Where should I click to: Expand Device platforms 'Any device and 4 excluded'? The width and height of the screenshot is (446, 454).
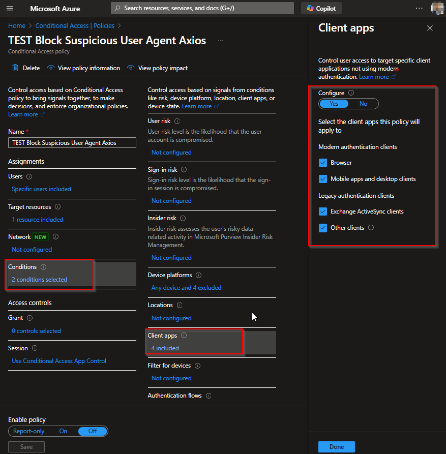[x=186, y=288]
